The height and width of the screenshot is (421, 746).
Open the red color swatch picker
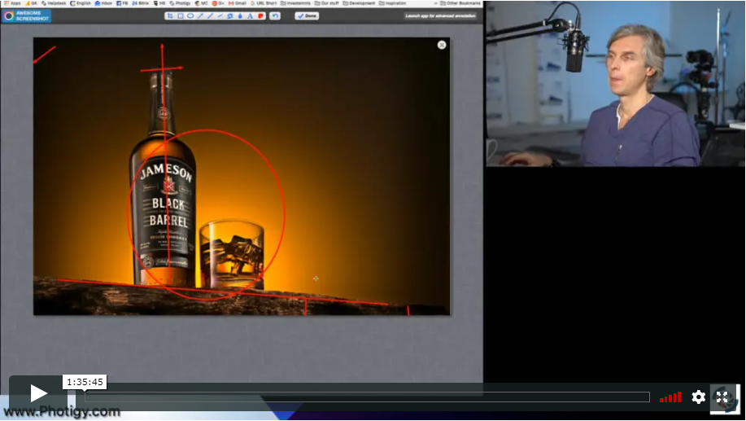[260, 15]
